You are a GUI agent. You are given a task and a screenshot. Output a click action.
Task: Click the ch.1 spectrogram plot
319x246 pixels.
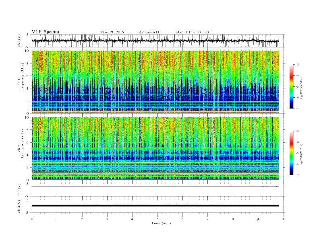point(155,82)
